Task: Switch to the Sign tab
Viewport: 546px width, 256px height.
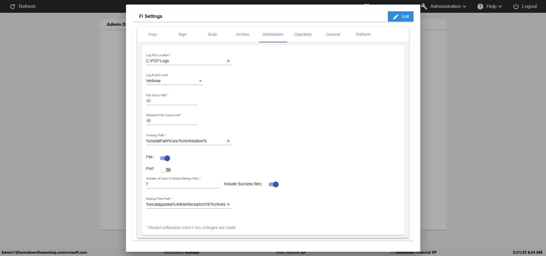Action: tap(183, 35)
